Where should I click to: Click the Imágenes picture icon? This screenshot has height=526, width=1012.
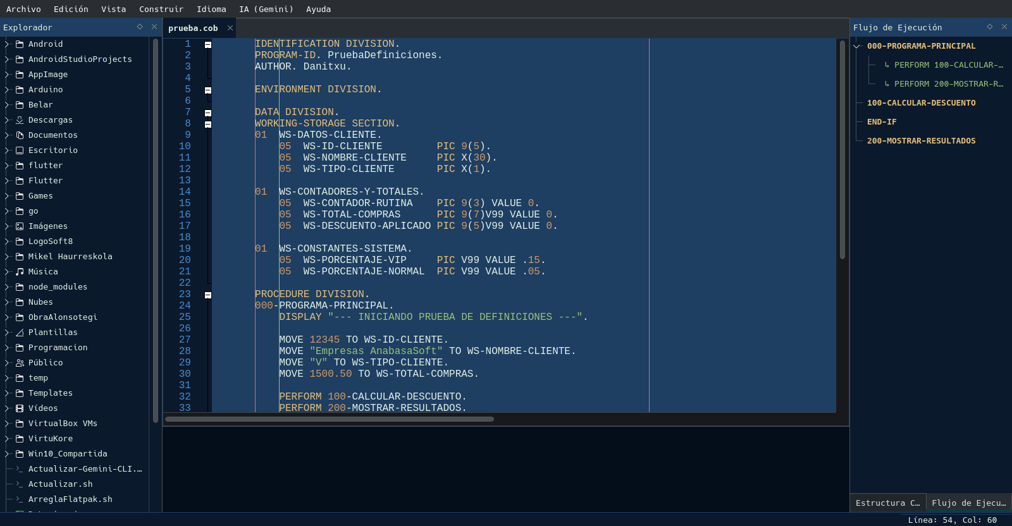tap(20, 226)
